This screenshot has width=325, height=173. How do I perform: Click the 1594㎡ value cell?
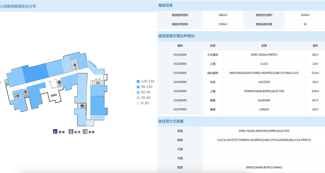(223, 24)
